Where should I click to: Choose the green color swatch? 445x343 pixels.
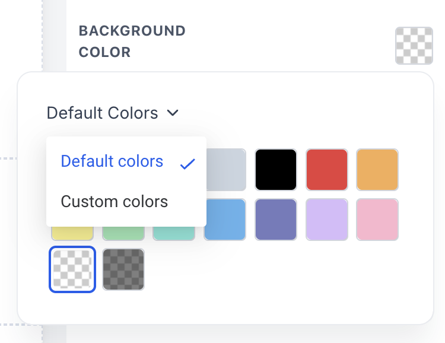click(x=123, y=233)
